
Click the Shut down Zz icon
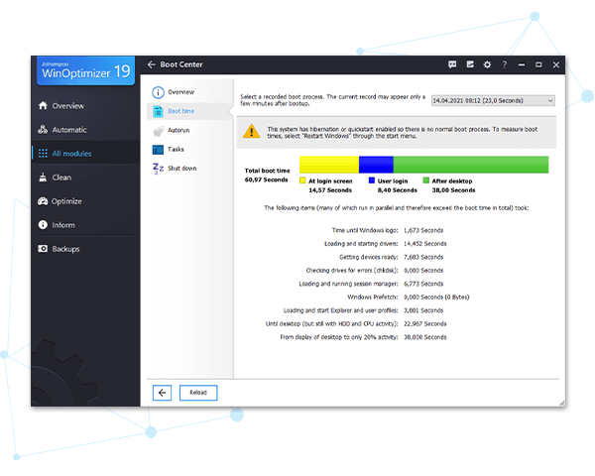[158, 169]
